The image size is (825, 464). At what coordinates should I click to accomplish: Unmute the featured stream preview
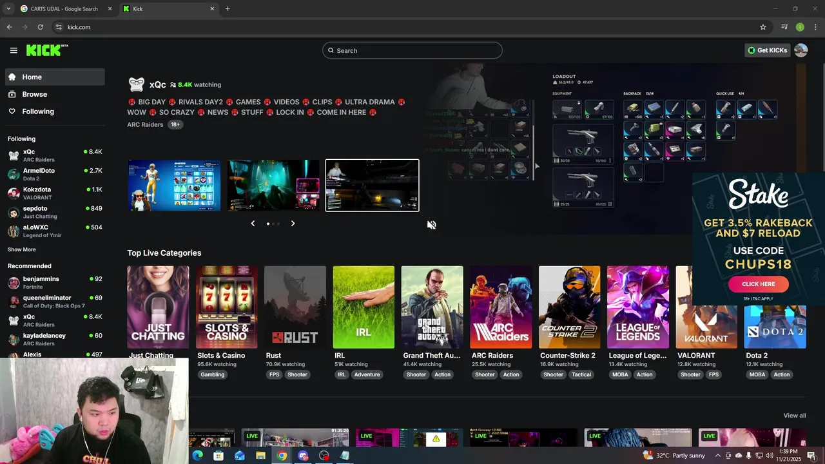point(432,225)
